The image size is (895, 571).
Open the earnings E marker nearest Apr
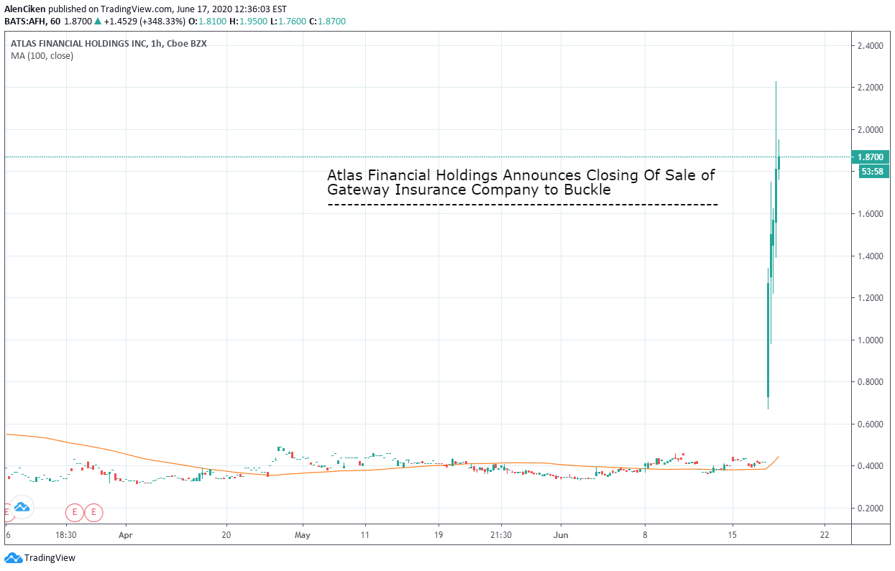[94, 513]
